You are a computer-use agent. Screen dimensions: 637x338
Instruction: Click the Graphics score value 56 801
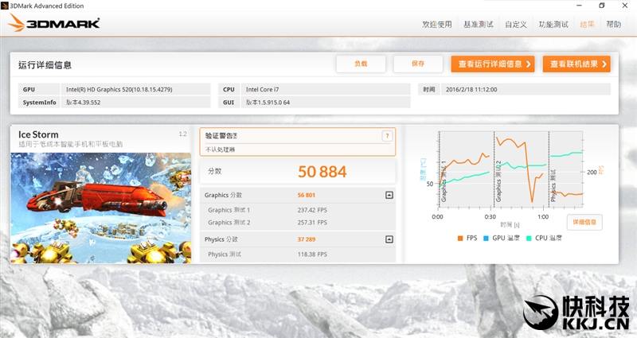click(307, 195)
